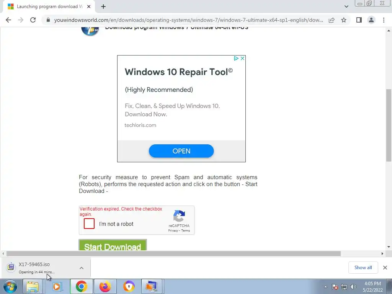
Task: Select the Launching program download tab
Action: coord(49,7)
